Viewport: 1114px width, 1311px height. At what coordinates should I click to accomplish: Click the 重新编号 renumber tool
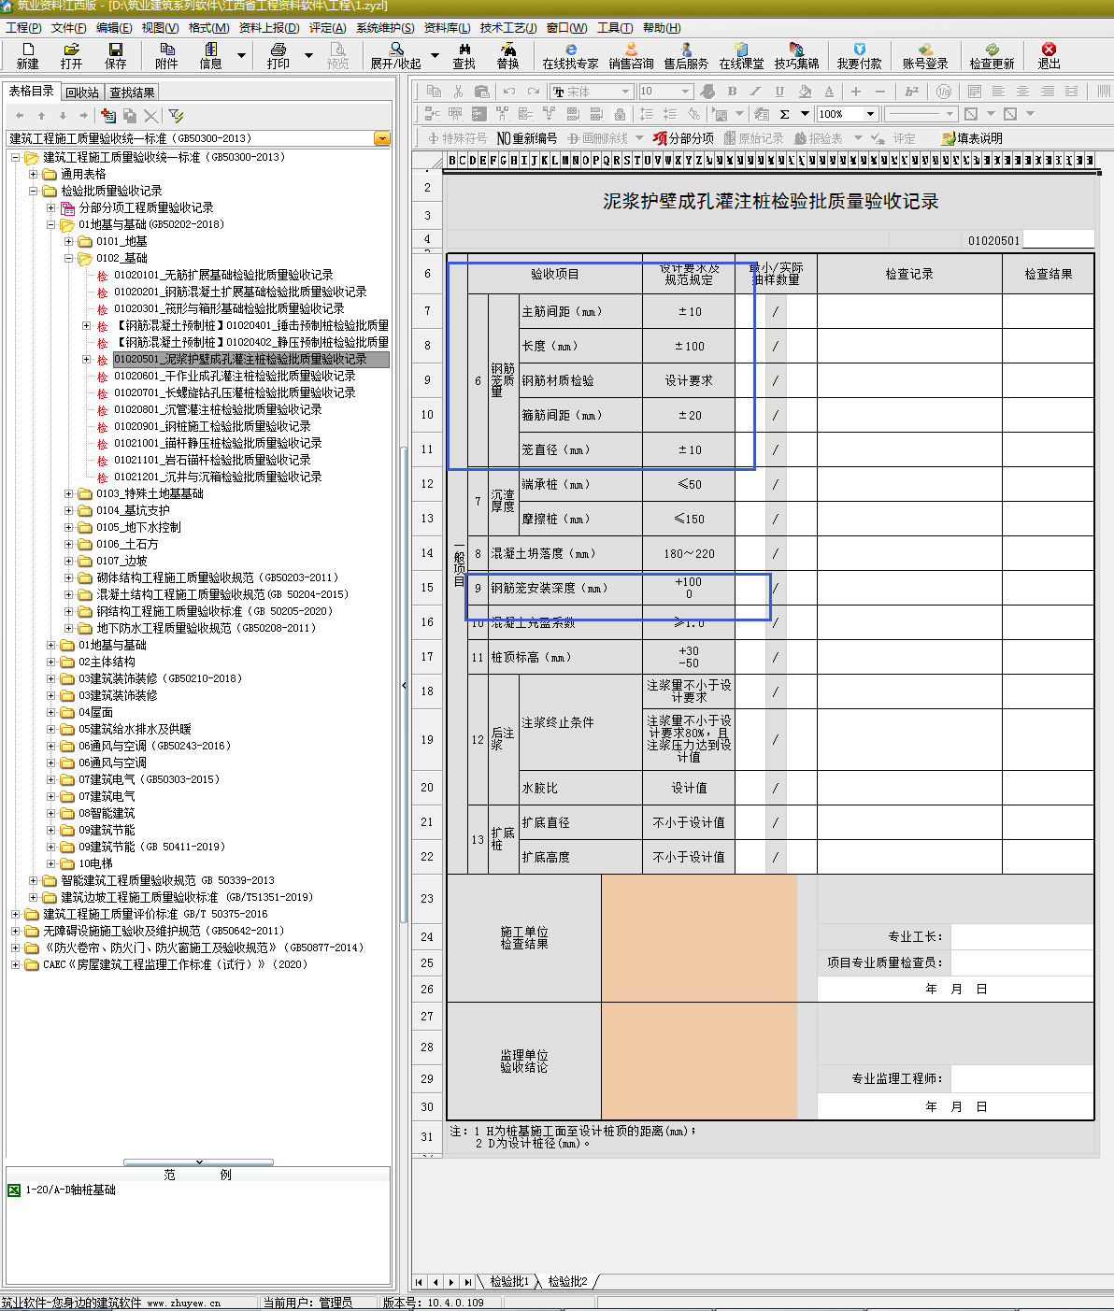coord(527,138)
